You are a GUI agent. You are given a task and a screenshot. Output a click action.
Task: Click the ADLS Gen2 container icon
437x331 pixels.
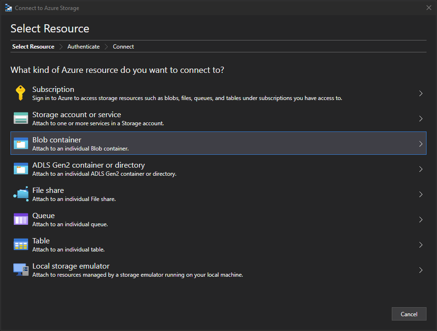[21, 169]
